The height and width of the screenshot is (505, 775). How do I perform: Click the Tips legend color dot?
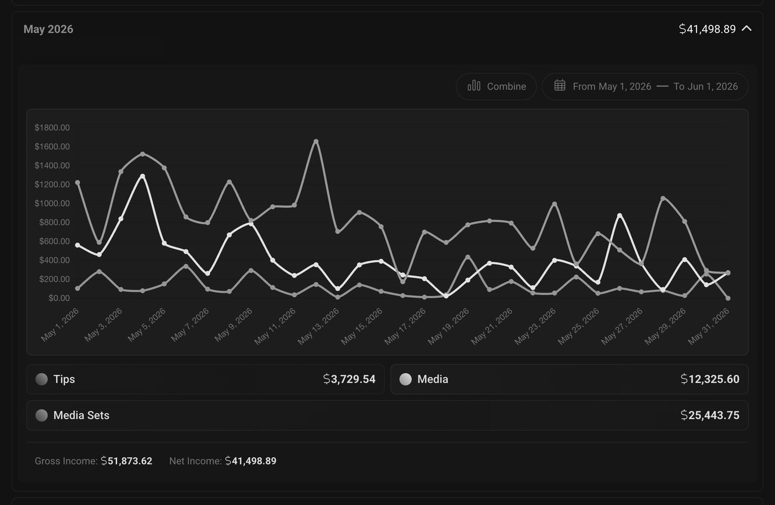click(x=42, y=379)
